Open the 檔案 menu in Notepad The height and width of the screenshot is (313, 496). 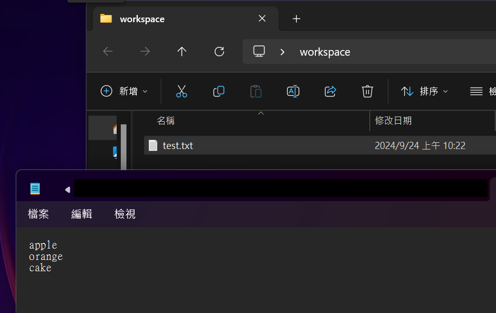point(38,214)
